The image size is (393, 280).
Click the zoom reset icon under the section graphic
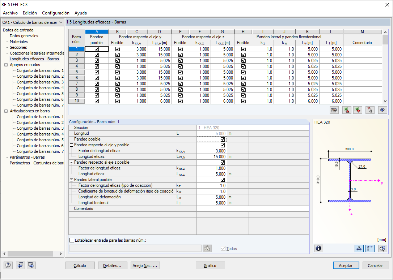[x=382, y=248]
